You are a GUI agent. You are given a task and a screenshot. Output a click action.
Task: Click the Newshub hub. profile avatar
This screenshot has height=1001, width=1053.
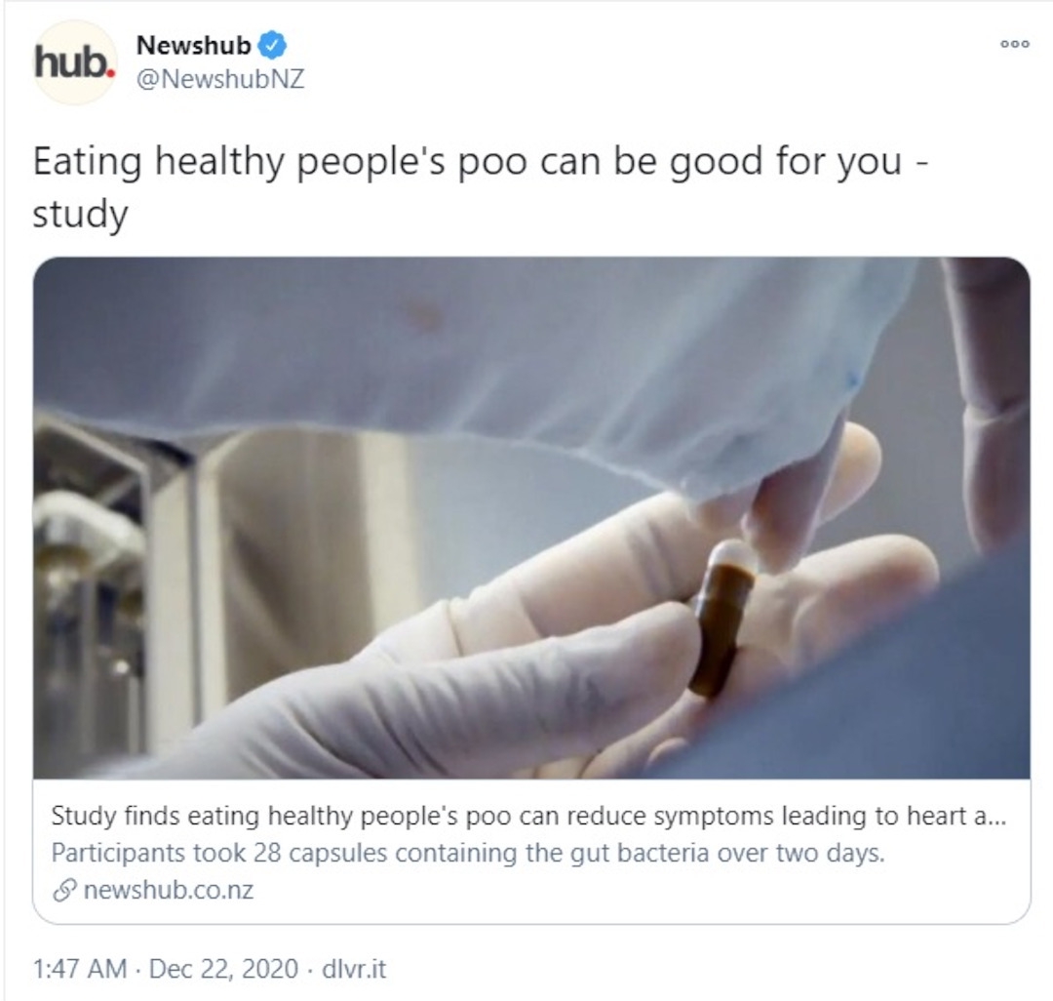tap(74, 62)
